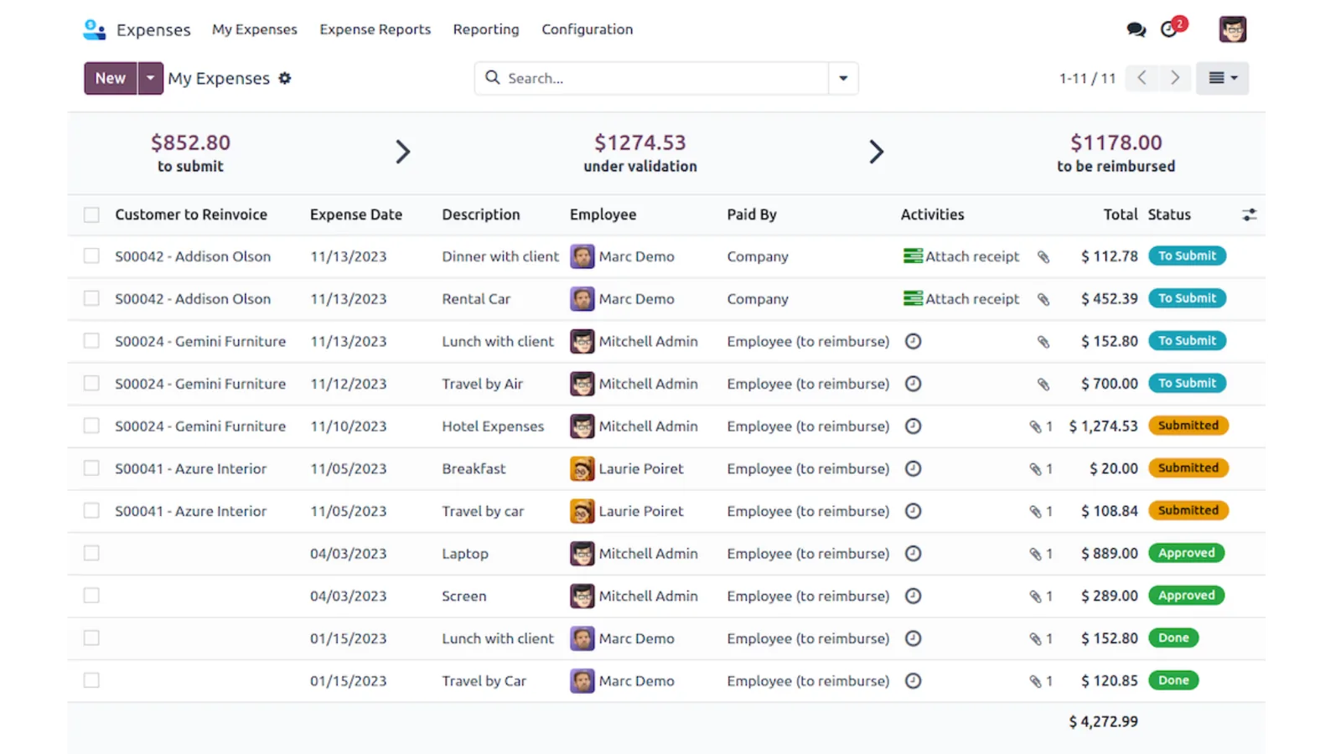Click the New expense button
The image size is (1341, 754).
(110, 78)
